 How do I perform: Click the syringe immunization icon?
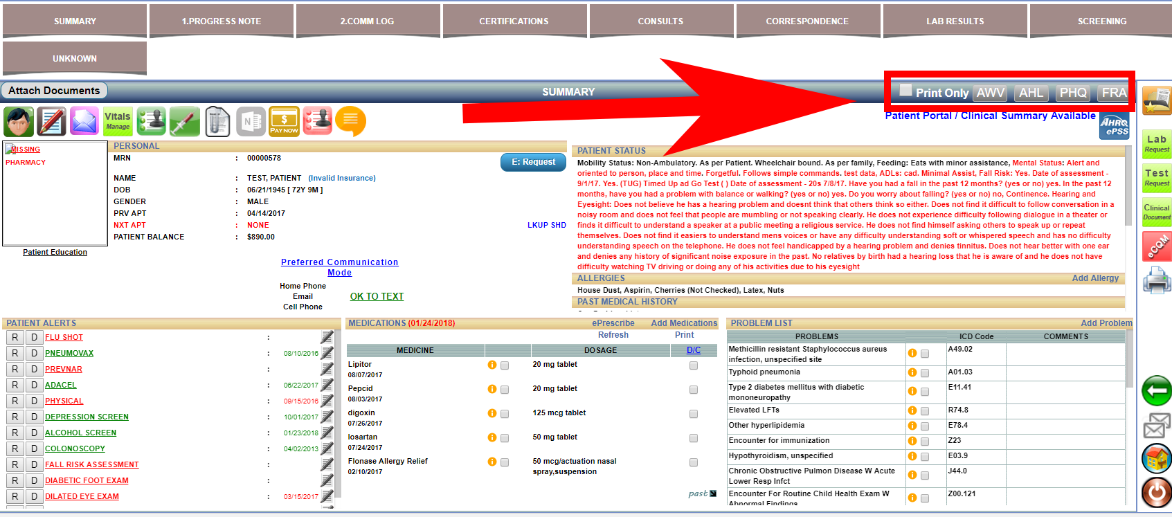coord(184,121)
